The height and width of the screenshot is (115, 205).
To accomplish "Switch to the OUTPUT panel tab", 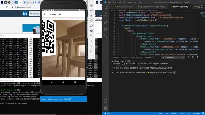I will (x=125, y=57).
